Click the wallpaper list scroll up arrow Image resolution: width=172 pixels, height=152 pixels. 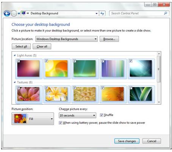tap(159, 54)
